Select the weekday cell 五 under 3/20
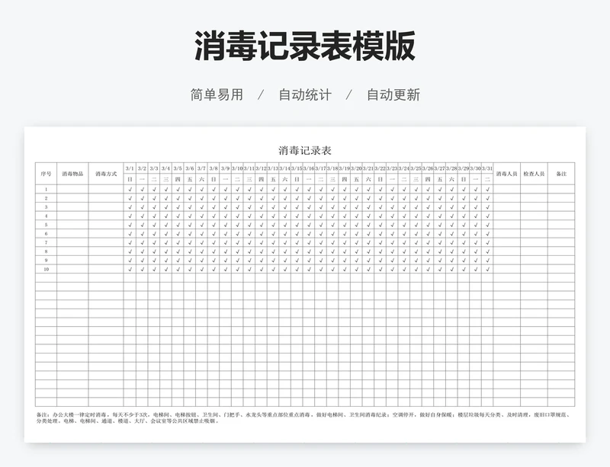Screen dimensions: 610x467 [x=356, y=179]
